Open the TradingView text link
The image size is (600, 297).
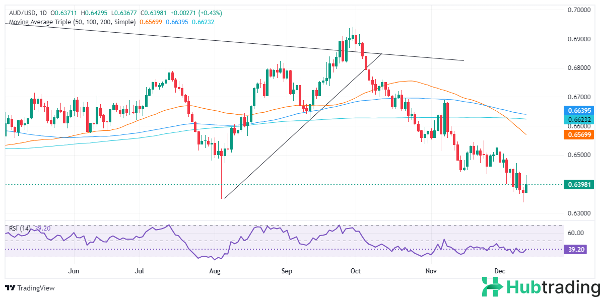36,288
